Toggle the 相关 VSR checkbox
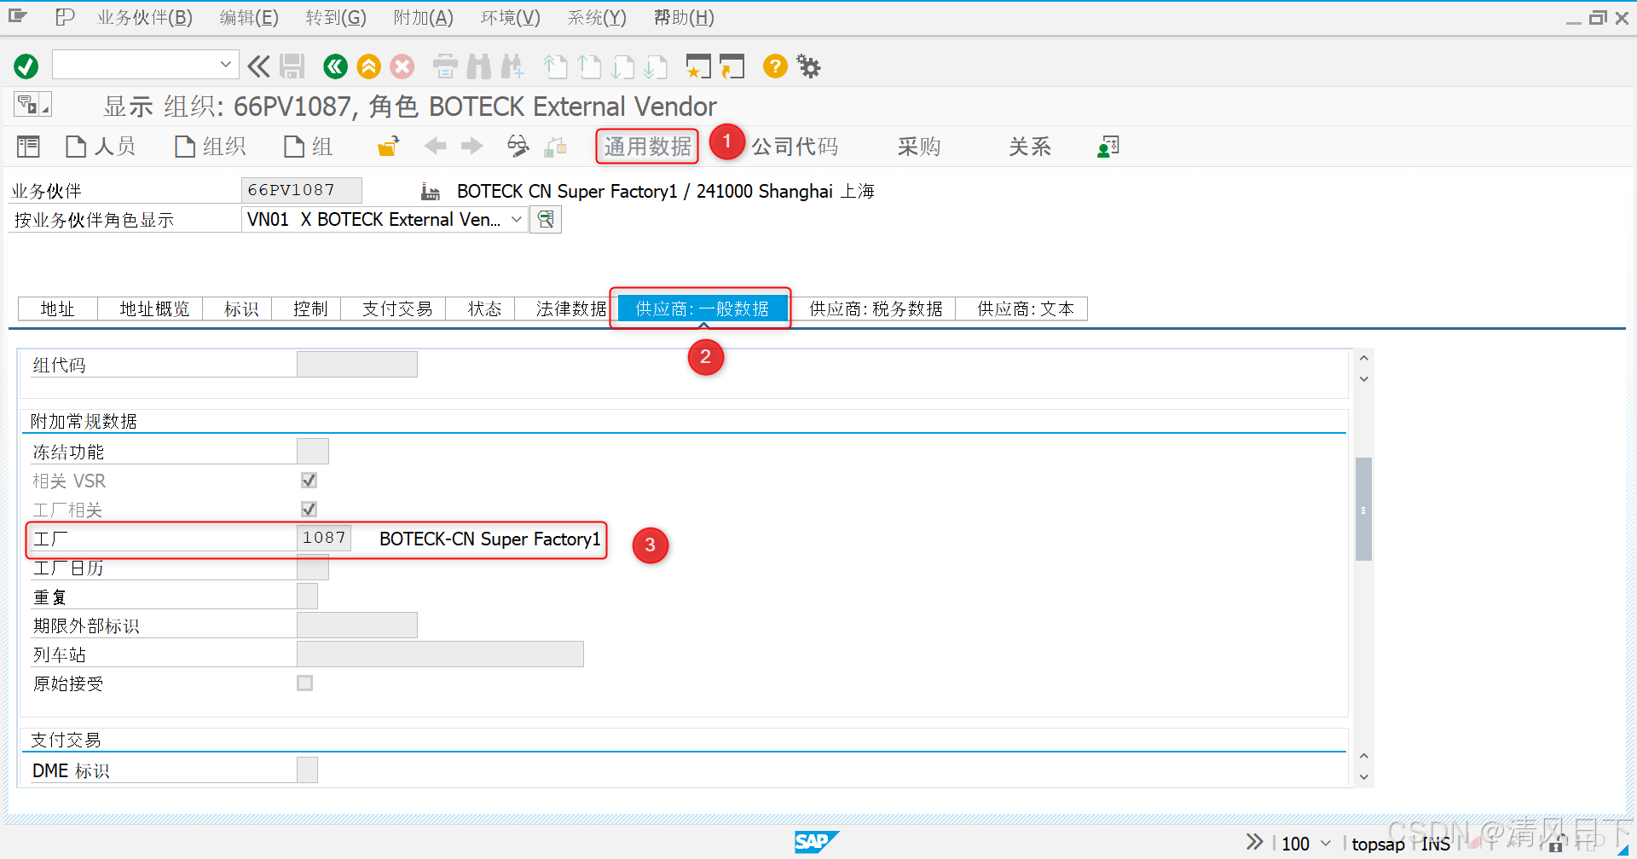 (x=309, y=481)
